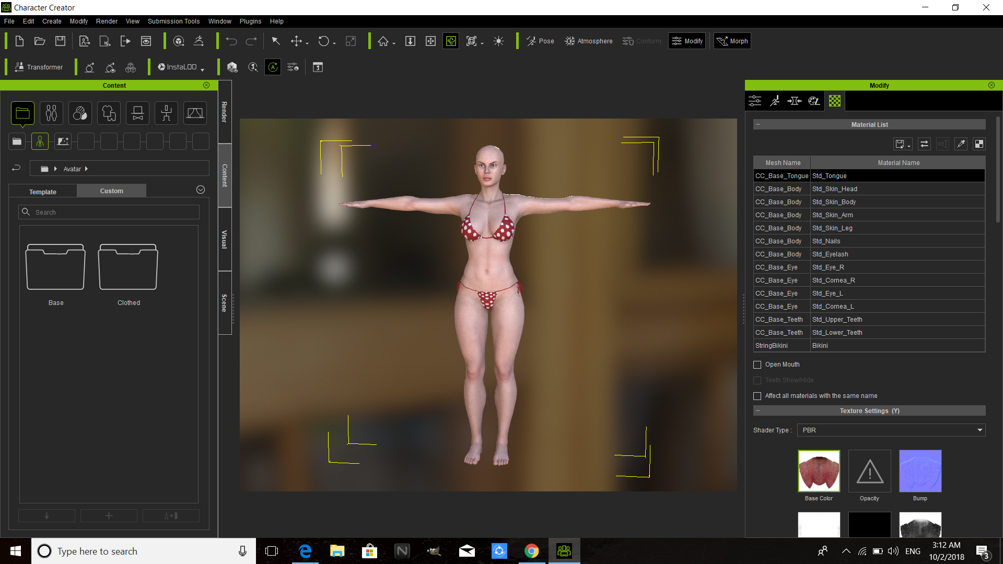Click the New Project icon
This screenshot has width=1003, height=564.
point(19,41)
